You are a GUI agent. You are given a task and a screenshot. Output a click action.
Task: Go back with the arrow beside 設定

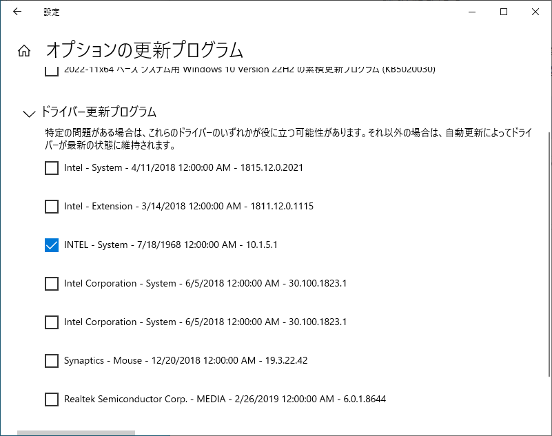pyautogui.click(x=17, y=12)
